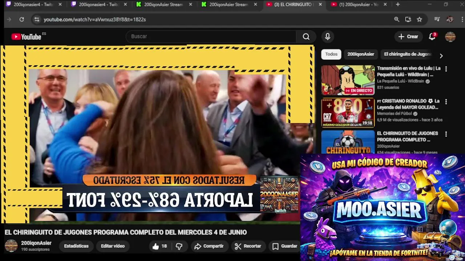Click Editar vídeo button
The height and width of the screenshot is (261, 465).
point(113,246)
